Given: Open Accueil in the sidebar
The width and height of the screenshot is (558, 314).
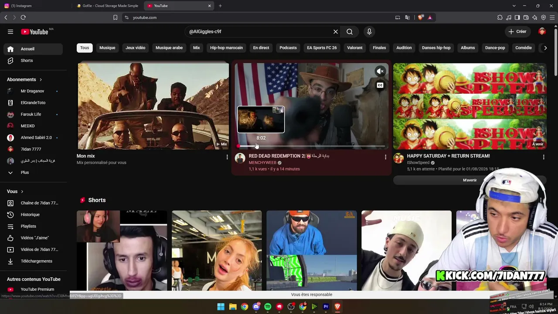Looking at the screenshot, I should (x=33, y=49).
